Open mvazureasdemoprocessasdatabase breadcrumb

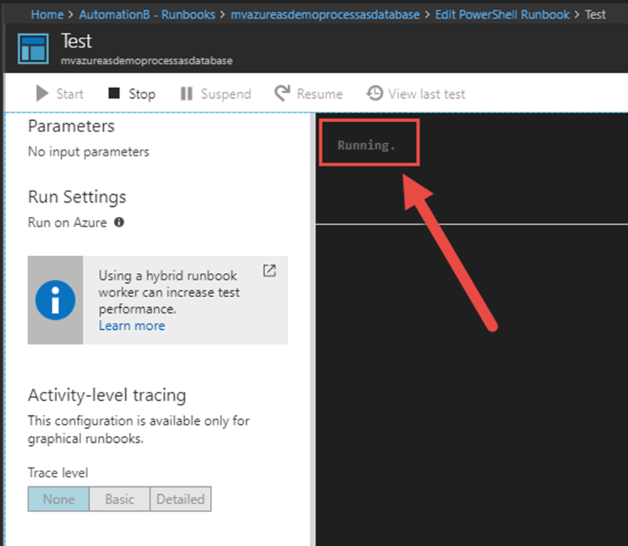tap(325, 14)
